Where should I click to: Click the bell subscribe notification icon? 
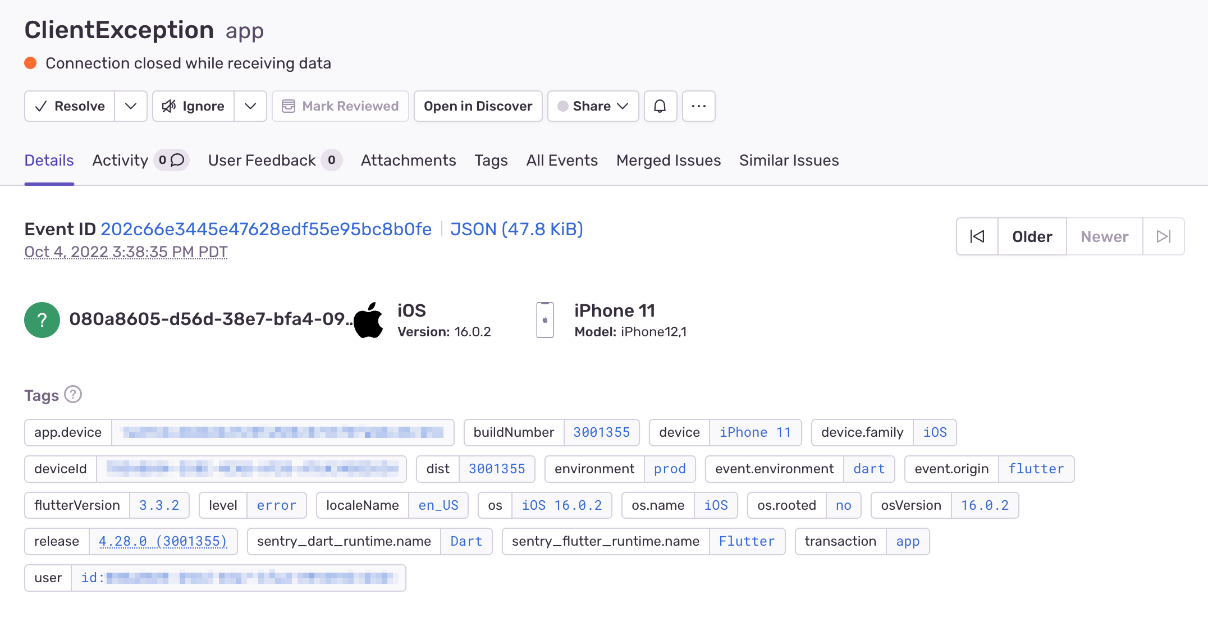coord(660,106)
